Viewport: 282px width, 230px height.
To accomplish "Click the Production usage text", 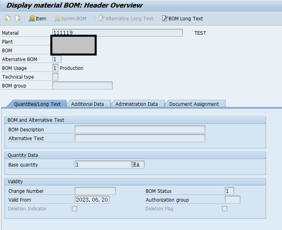I will pos(71,68).
